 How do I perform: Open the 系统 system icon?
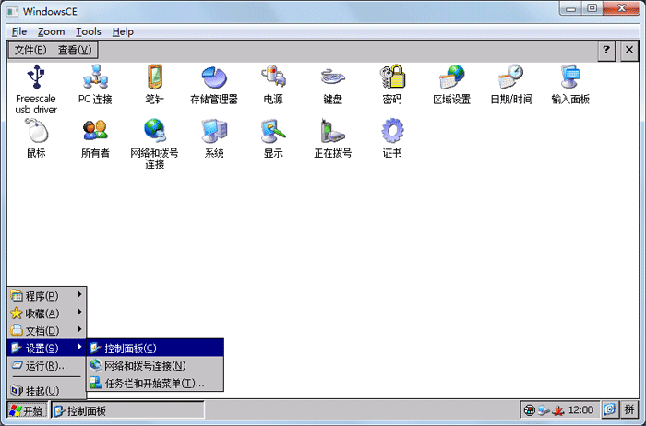(214, 138)
